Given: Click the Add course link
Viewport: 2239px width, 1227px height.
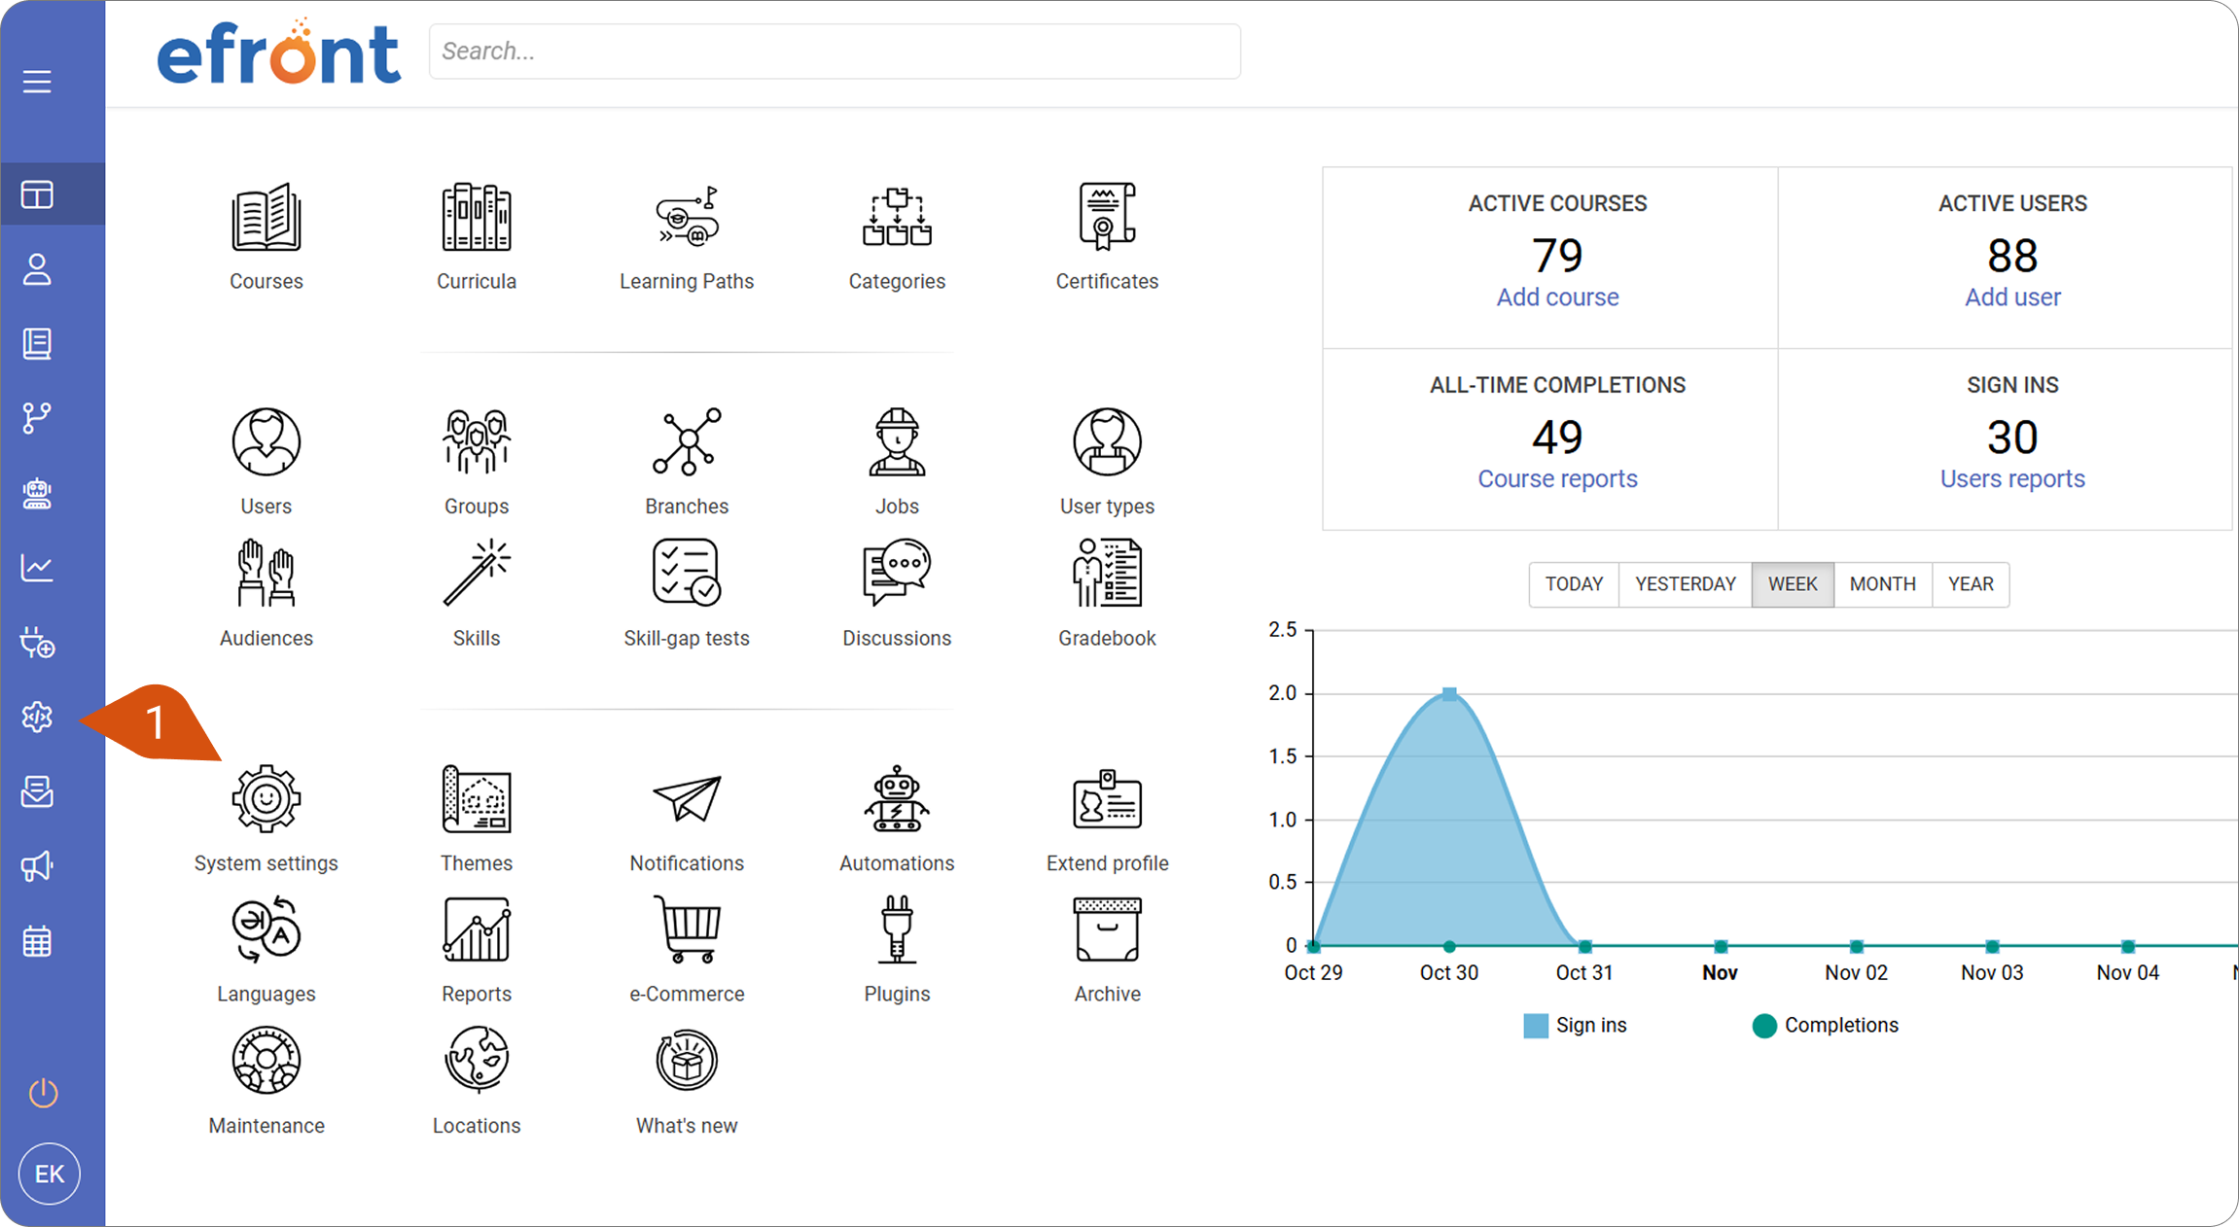Looking at the screenshot, I should click(1557, 298).
